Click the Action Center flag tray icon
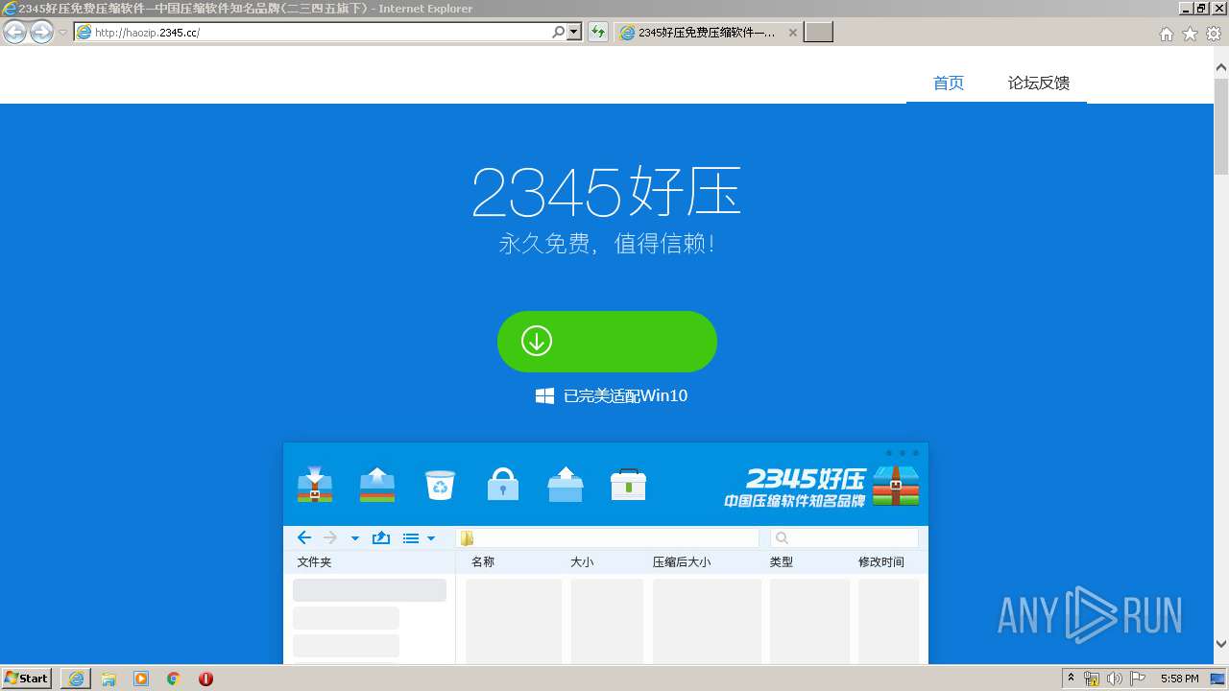The width and height of the screenshot is (1229, 691). 1137,679
